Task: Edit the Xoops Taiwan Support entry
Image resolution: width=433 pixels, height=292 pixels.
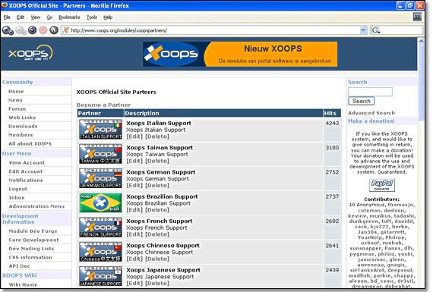Action: [134, 161]
